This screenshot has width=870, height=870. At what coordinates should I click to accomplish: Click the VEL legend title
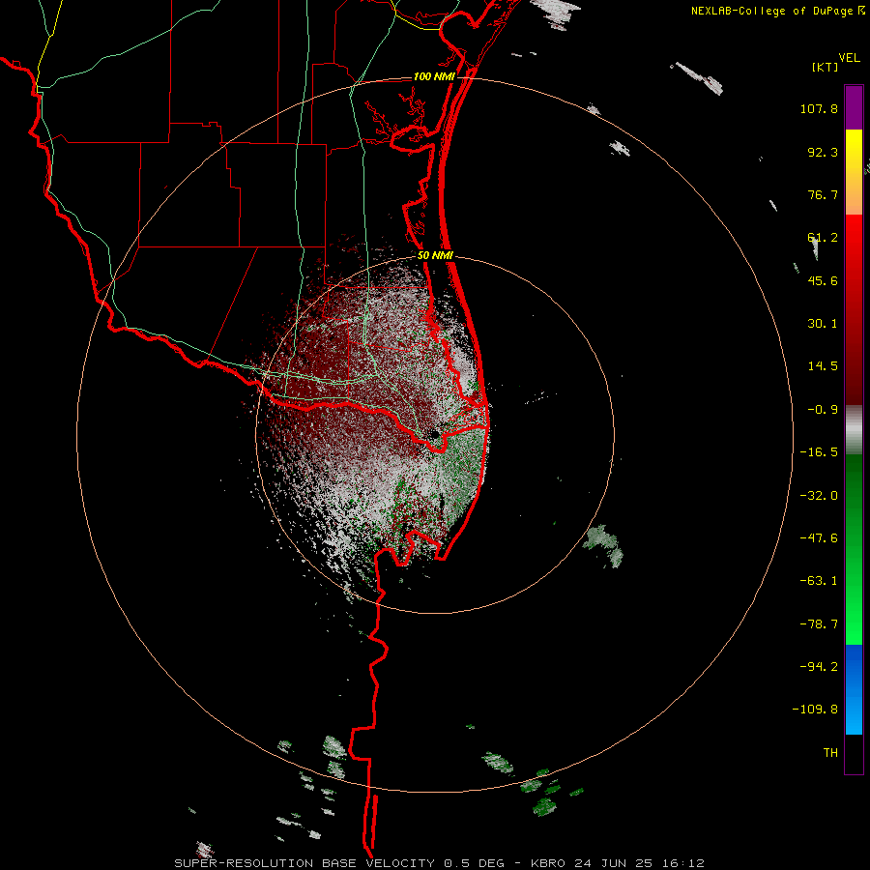[x=849, y=57]
